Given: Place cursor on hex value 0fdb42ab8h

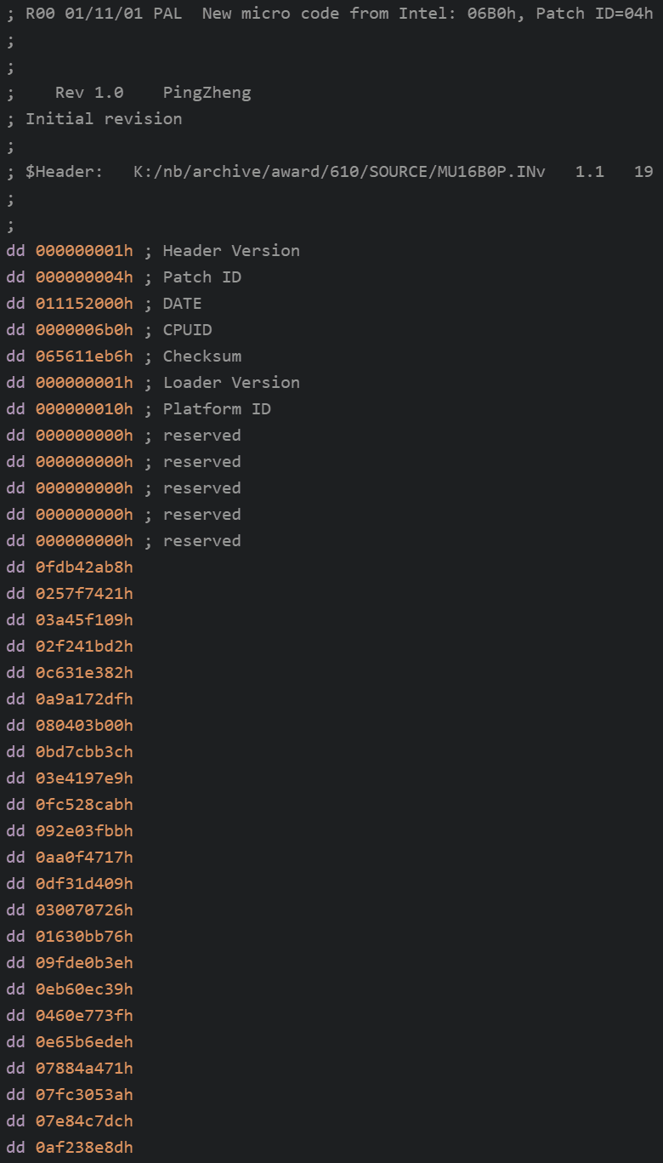Looking at the screenshot, I should point(84,567).
